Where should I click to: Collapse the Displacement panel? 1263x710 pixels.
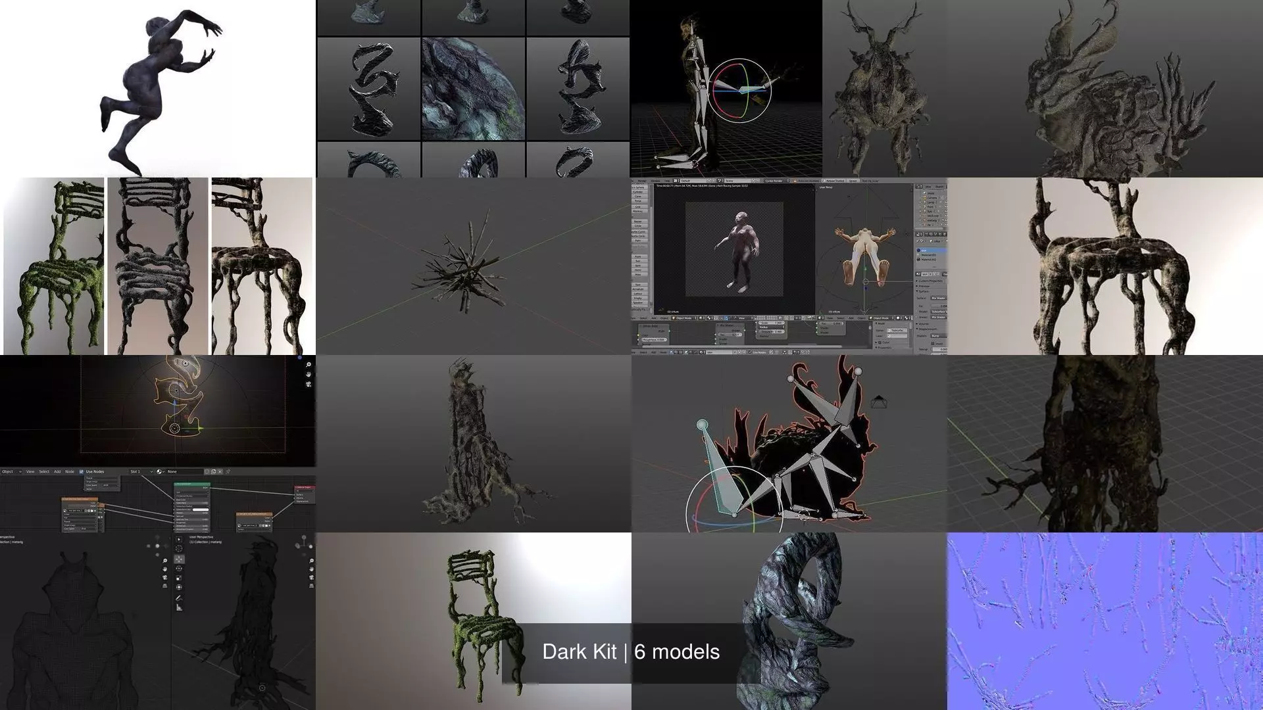pyautogui.click(x=926, y=329)
